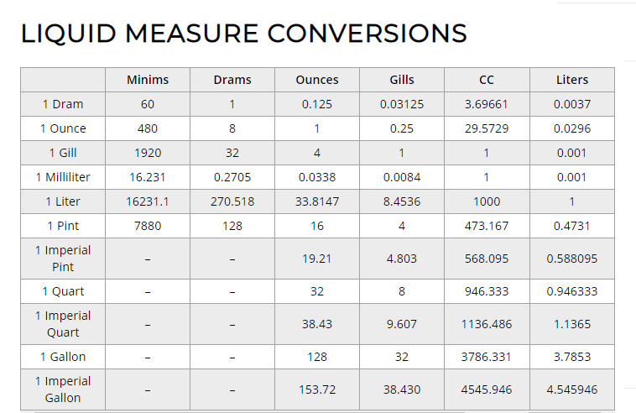Select the 473.167 CC cell
The height and width of the screenshot is (413, 636).
487,226
